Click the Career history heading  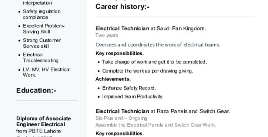tap(123, 7)
